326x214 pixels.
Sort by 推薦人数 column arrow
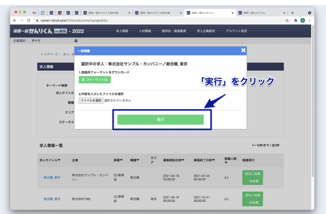click(x=226, y=163)
